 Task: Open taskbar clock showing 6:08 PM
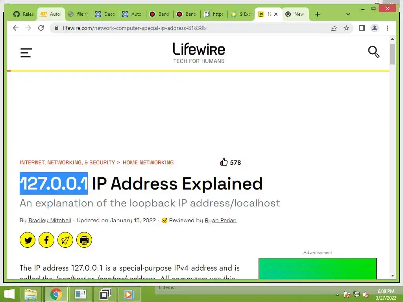coord(386,295)
